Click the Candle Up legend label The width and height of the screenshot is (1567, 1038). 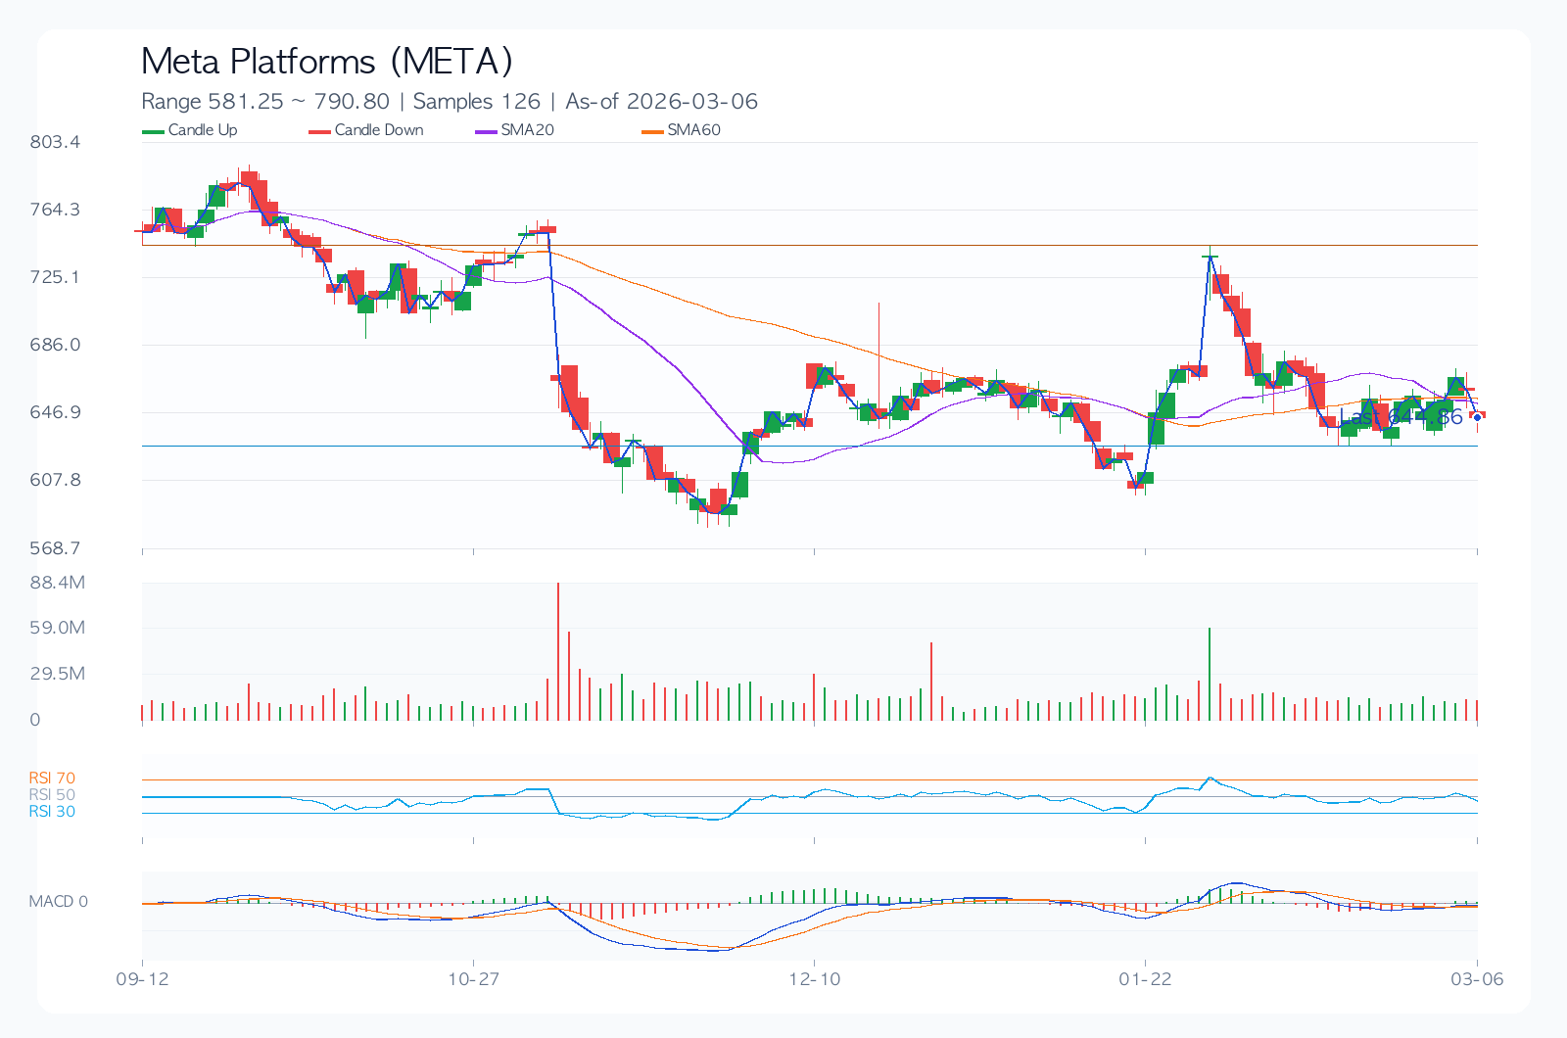click(203, 130)
